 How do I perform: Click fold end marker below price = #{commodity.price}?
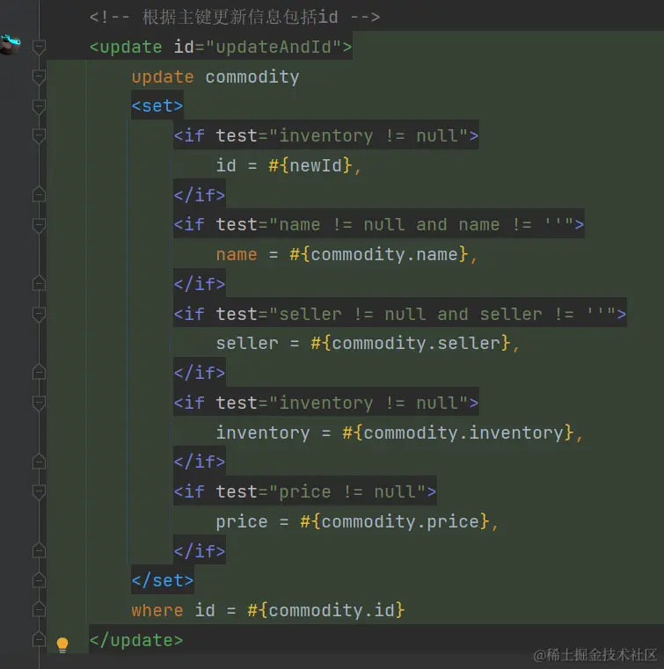coord(39,550)
